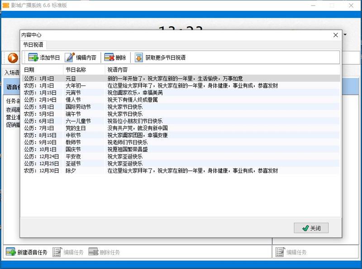Image resolution: width=362 pixels, height=269 pixels.
Task: Click the 新建语音任务 icon at bottom
Action: click(x=10, y=252)
